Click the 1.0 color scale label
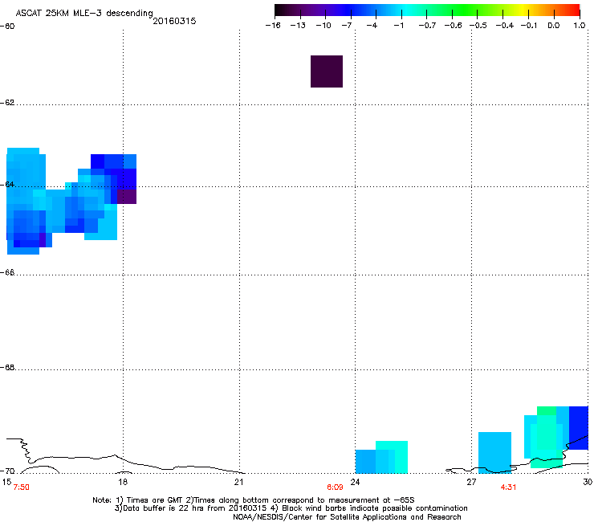This screenshot has height=522, width=594. (x=580, y=26)
